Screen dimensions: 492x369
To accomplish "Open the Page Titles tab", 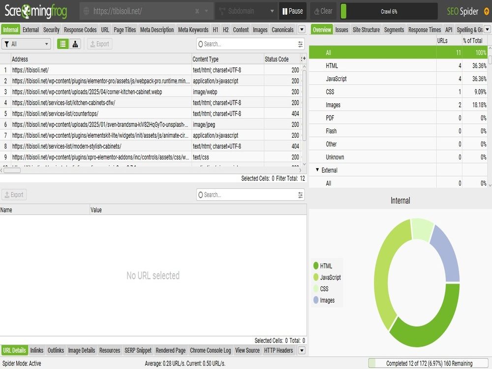I will 124,30.
